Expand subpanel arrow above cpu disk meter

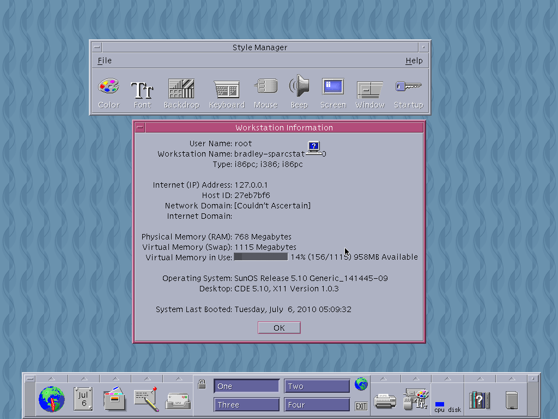(x=448, y=379)
